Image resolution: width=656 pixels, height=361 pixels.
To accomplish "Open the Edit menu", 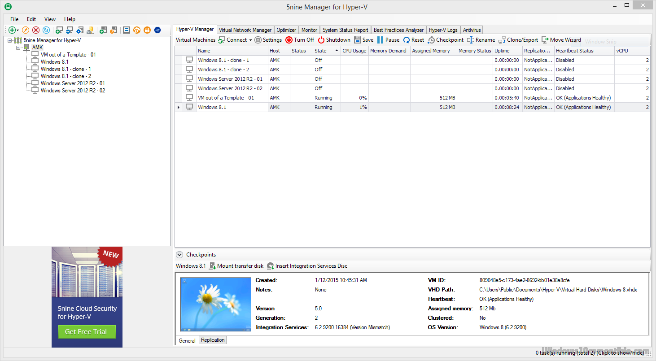I will click(x=31, y=19).
